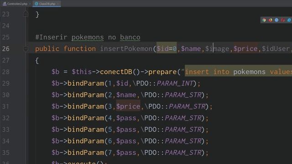Image resolution: width=292 pixels, height=164 pixels.
Task: Select the ClassDB.php editor tab
Action: pyautogui.click(x=47, y=4)
